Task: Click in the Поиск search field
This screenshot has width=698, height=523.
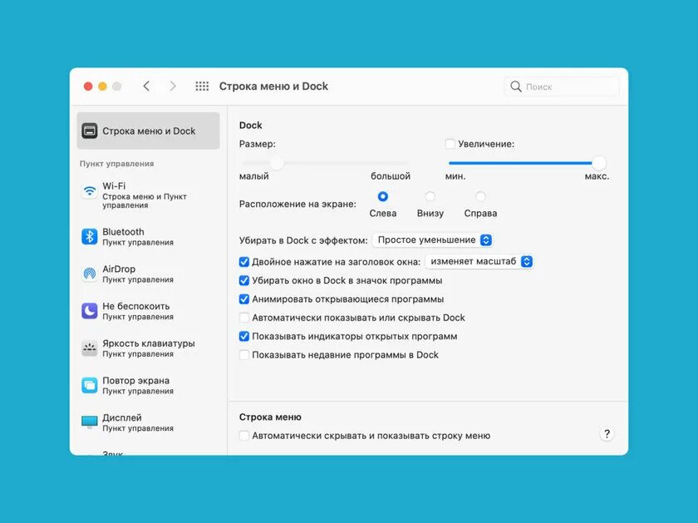Action: [562, 86]
